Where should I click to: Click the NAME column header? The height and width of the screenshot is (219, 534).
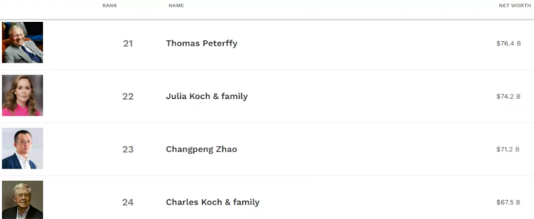pyautogui.click(x=176, y=6)
